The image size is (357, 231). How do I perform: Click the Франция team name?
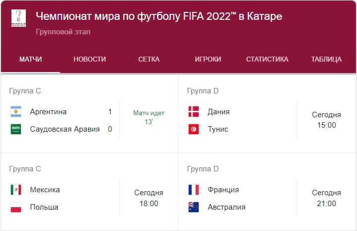pos(223,190)
